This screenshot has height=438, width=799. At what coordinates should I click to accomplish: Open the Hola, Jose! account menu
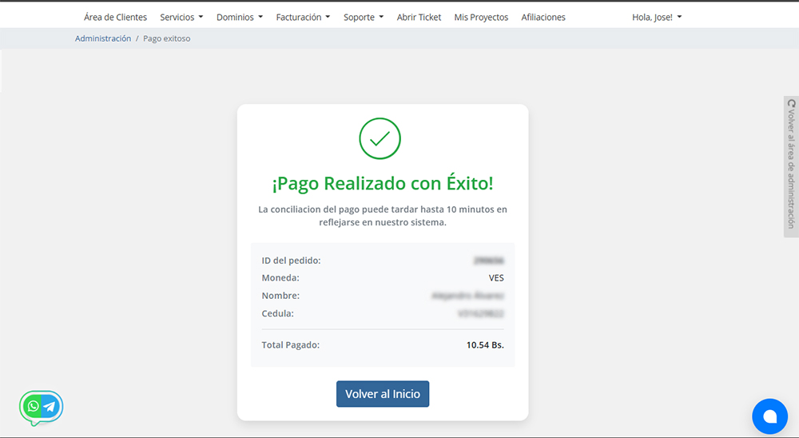[657, 18]
